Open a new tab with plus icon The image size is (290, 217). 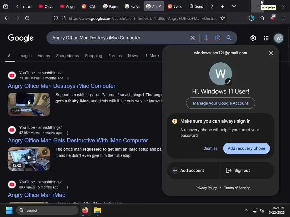pos(223,6)
